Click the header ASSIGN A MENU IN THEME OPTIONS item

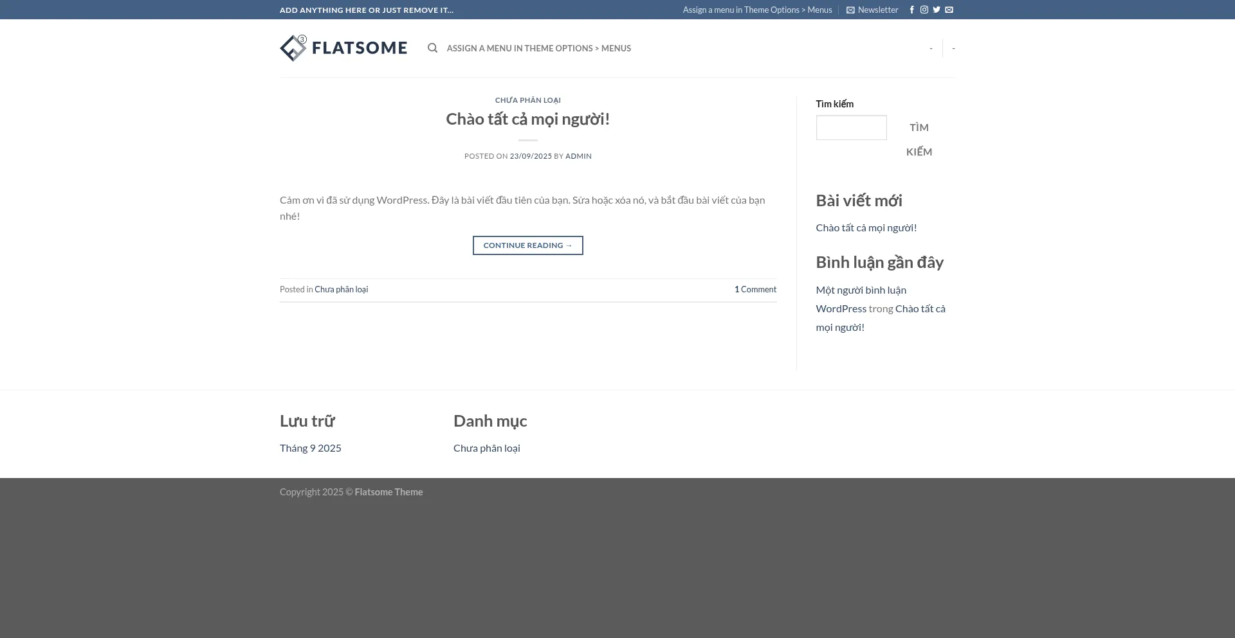coord(538,48)
